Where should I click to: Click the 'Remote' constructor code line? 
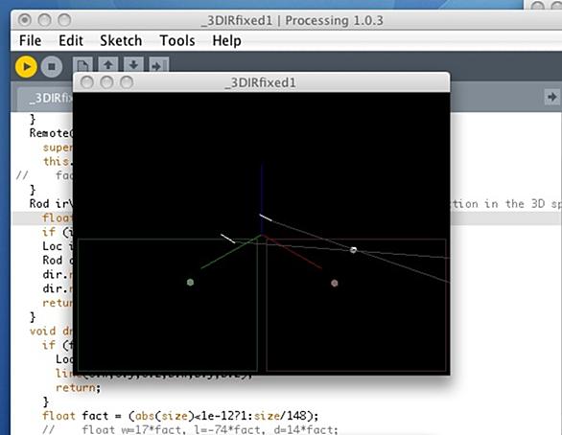click(x=51, y=133)
